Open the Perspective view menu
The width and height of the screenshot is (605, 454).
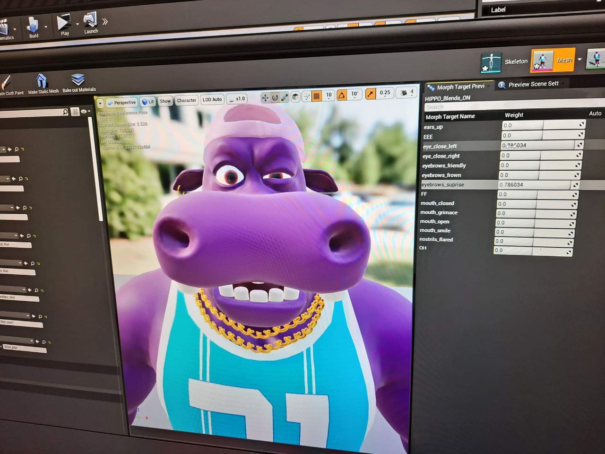coord(121,103)
